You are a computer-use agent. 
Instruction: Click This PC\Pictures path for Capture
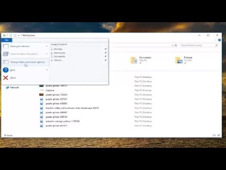[143, 90]
